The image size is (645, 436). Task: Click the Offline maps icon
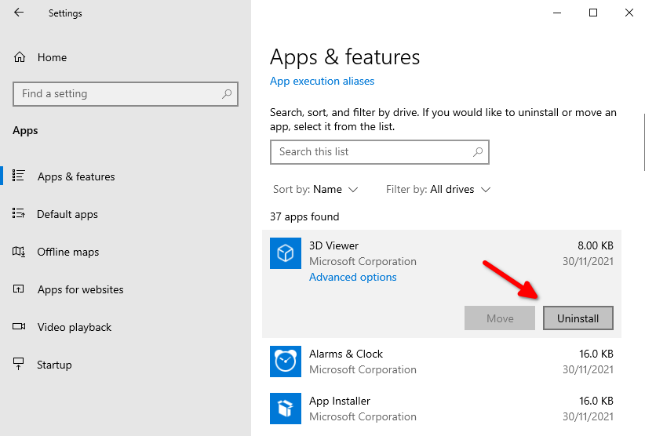[19, 252]
